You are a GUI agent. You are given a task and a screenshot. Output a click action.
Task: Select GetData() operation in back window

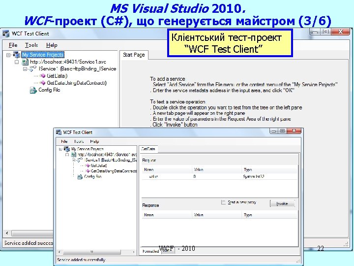coord(57,76)
